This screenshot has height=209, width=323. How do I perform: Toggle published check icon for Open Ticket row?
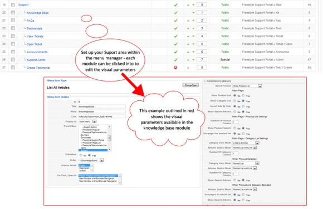click(x=175, y=44)
